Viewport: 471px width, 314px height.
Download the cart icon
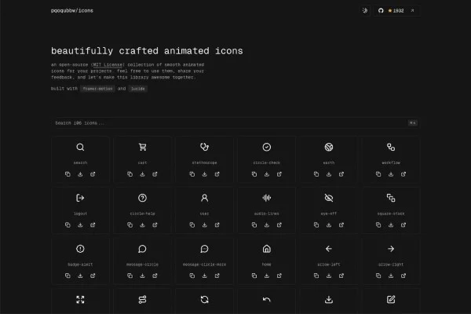[x=142, y=174]
